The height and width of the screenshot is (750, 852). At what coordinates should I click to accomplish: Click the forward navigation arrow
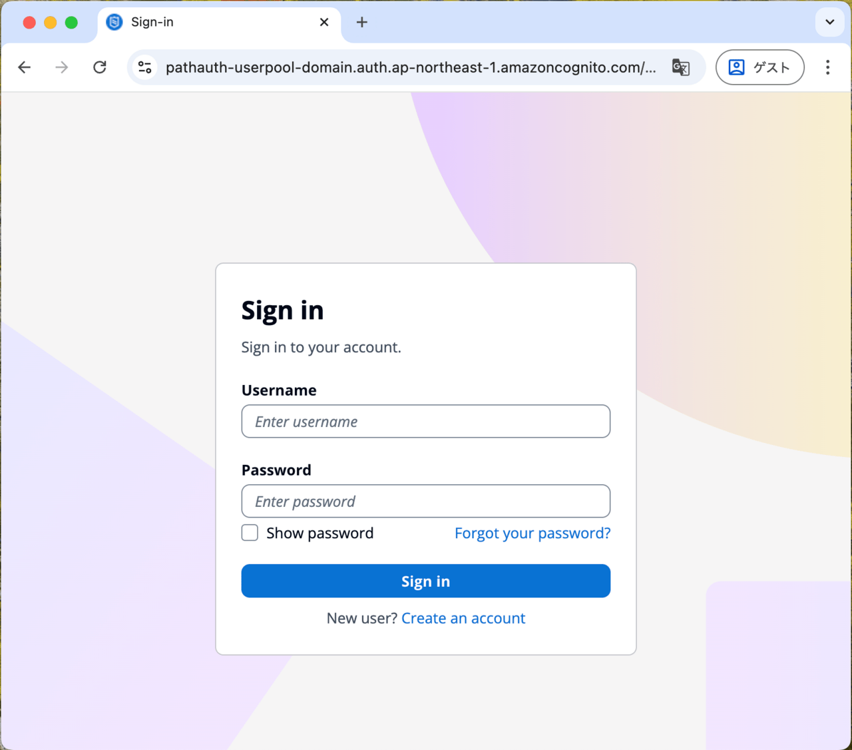62,67
